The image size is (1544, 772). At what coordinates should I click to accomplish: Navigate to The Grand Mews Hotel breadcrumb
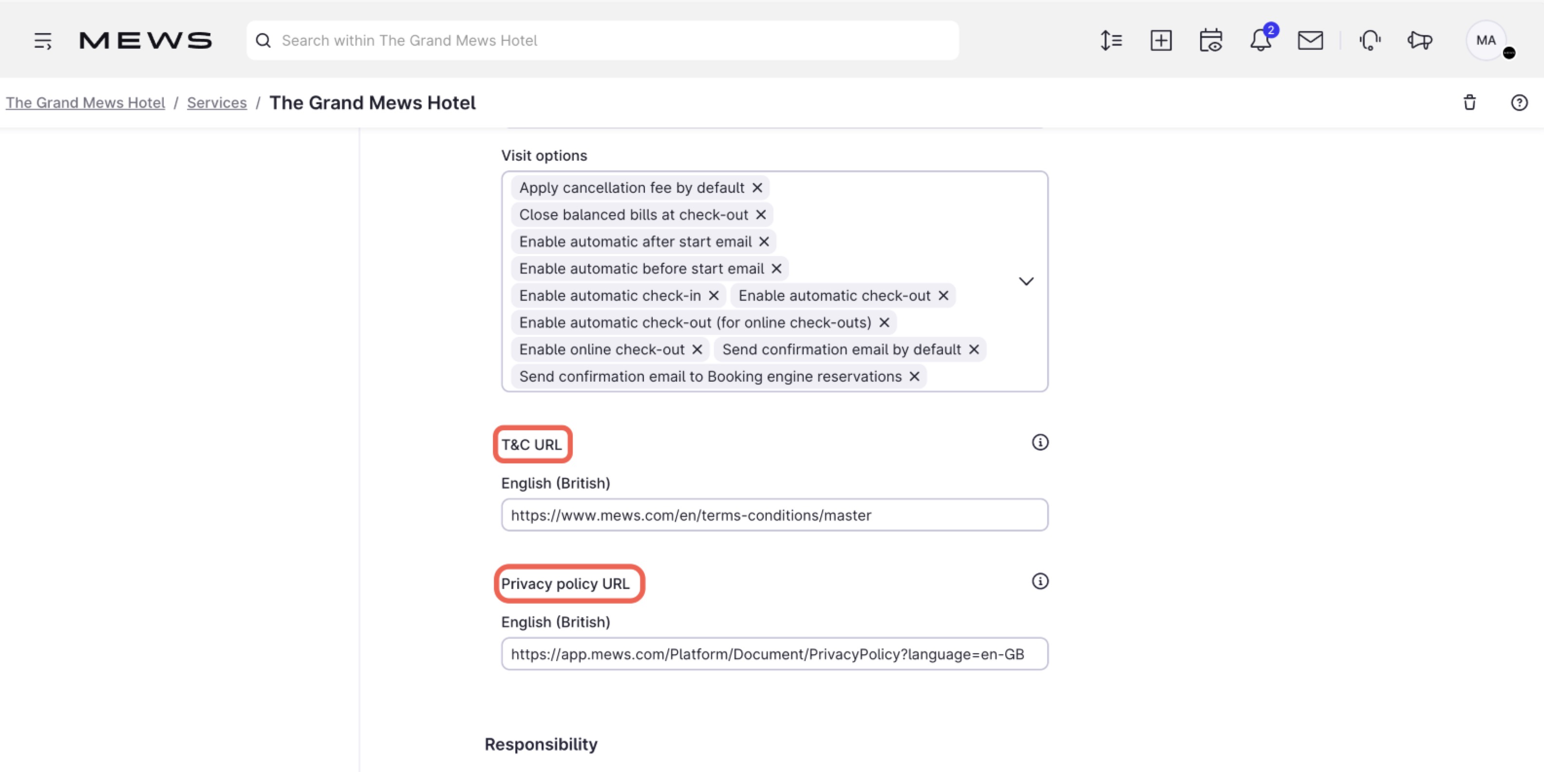pyautogui.click(x=85, y=102)
